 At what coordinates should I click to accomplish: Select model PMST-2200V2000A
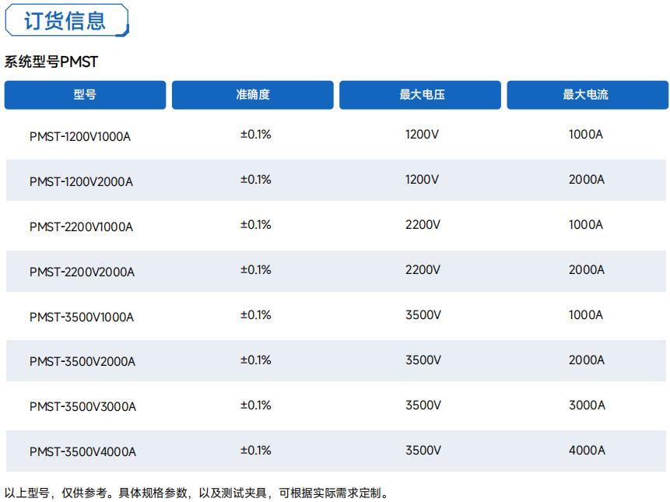click(82, 272)
